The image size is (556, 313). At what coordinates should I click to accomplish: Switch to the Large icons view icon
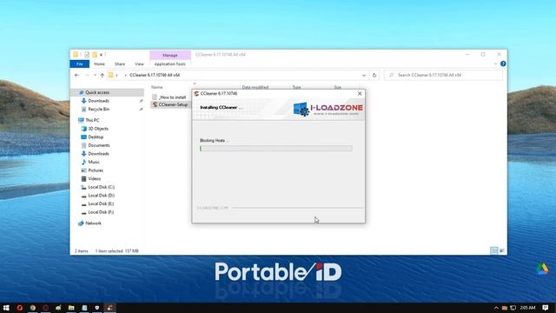tap(502, 251)
